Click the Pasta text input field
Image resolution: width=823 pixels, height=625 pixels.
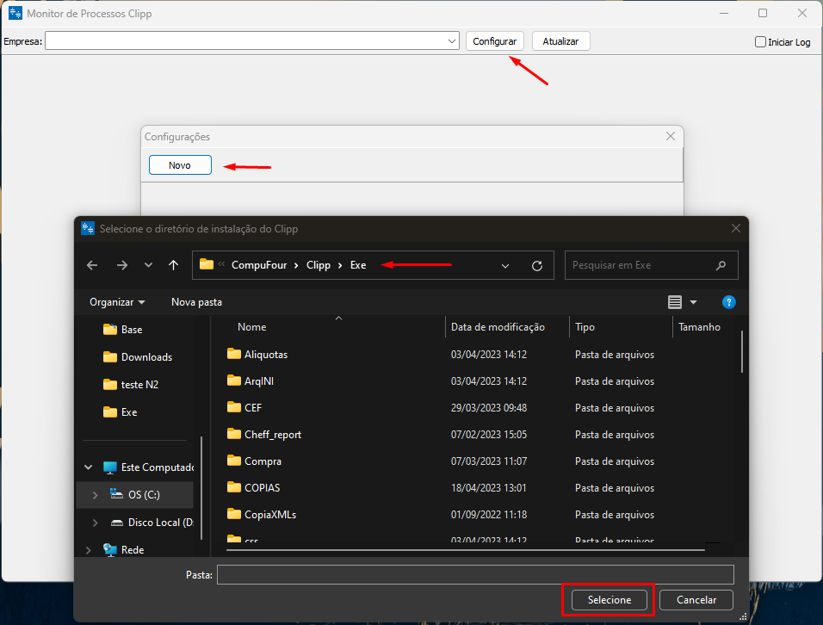(x=474, y=574)
